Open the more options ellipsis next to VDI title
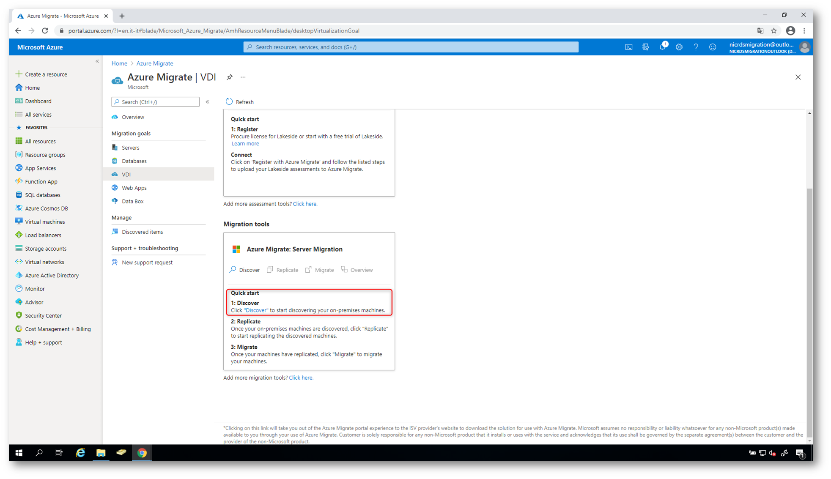 coord(243,77)
